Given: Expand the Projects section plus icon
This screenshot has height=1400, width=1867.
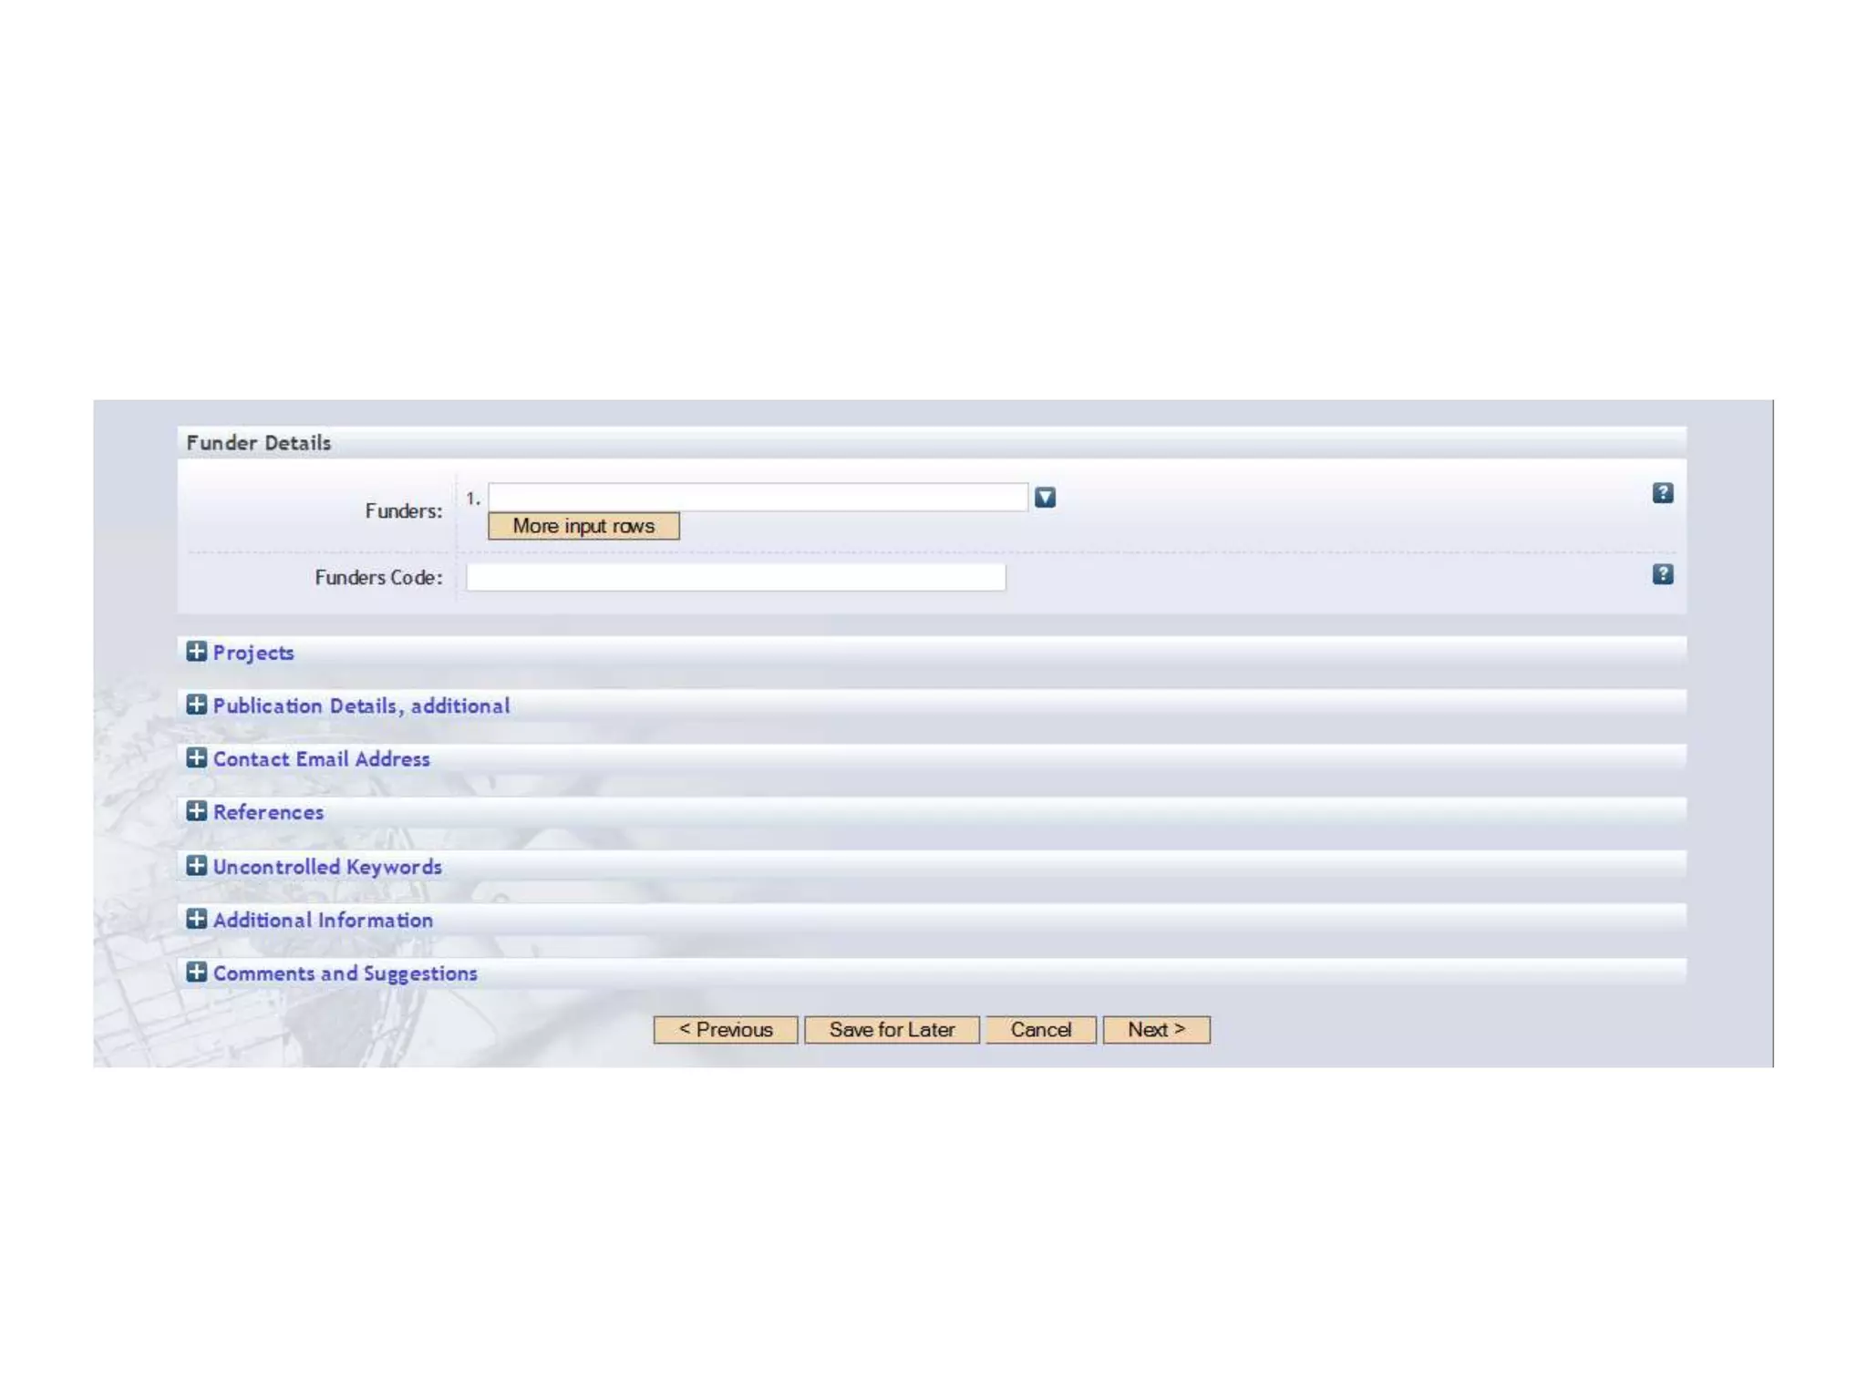Looking at the screenshot, I should [x=196, y=652].
